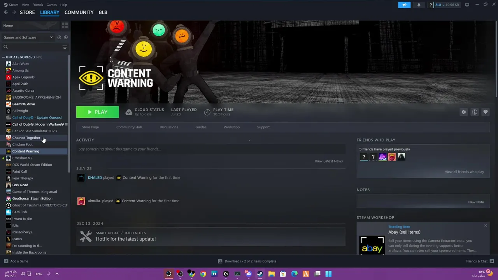Open the View menu
Screen dimensions: 498x280
coord(25,5)
